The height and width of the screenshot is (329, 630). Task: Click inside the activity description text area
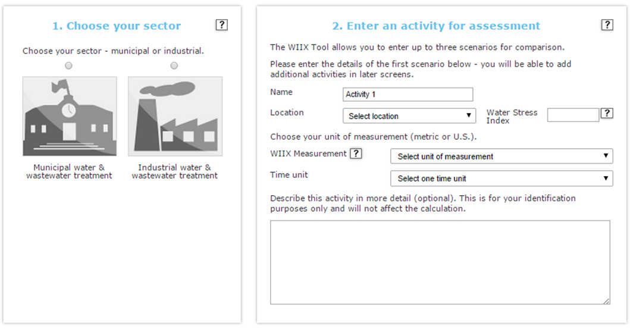point(440,262)
